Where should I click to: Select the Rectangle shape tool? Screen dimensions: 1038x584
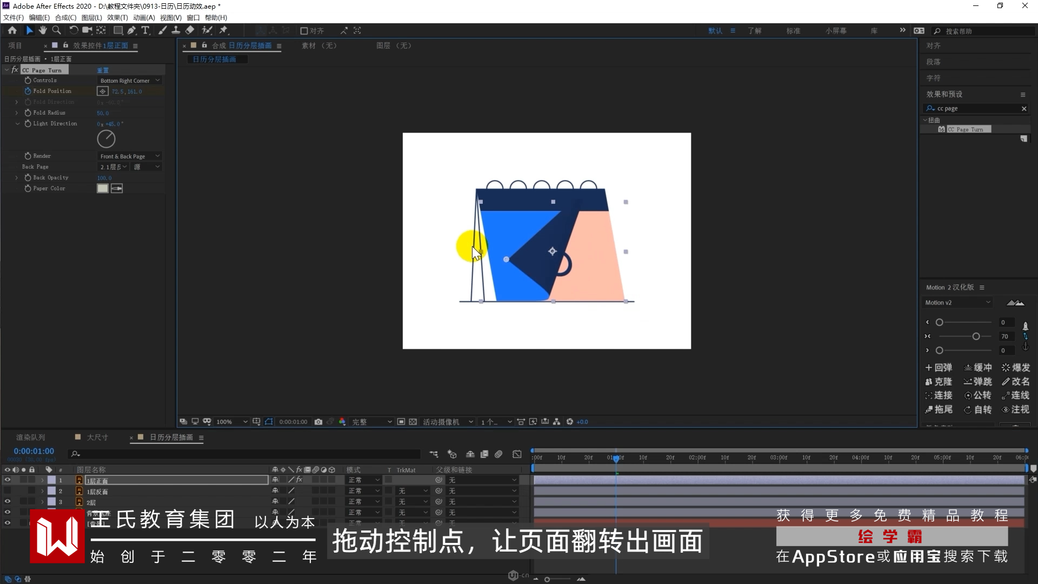(117, 30)
